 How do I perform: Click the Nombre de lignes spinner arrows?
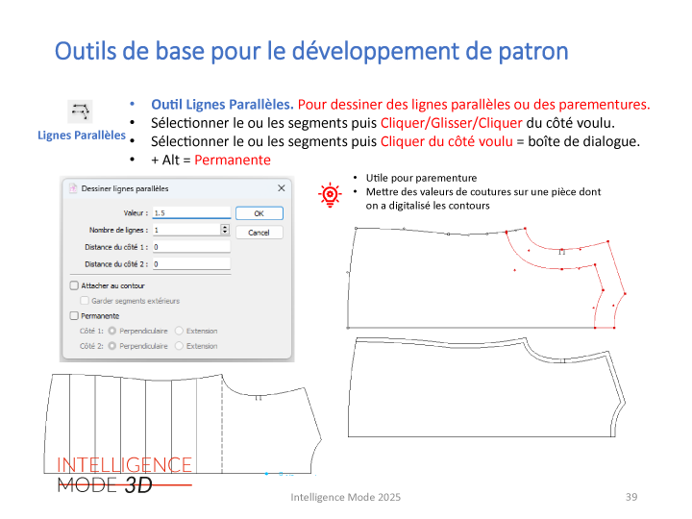click(225, 230)
